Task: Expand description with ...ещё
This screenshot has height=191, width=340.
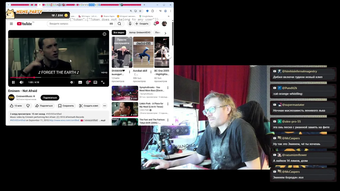Action: pyautogui.click(x=102, y=120)
